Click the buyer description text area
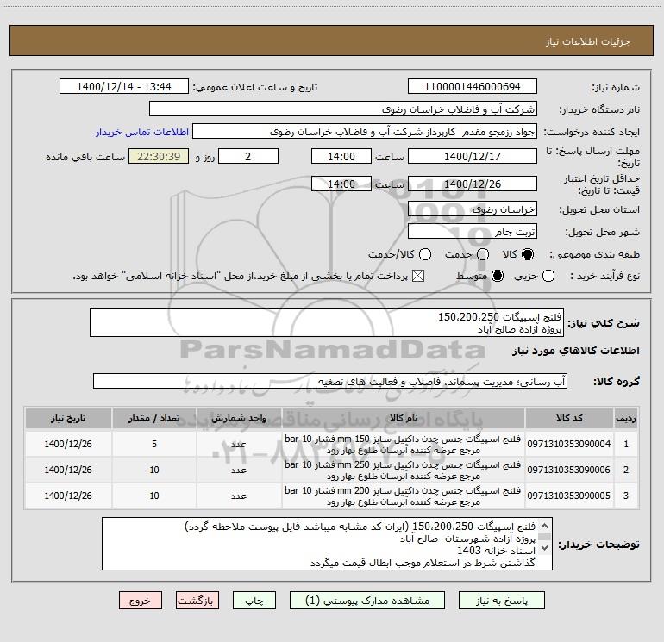 [327, 544]
